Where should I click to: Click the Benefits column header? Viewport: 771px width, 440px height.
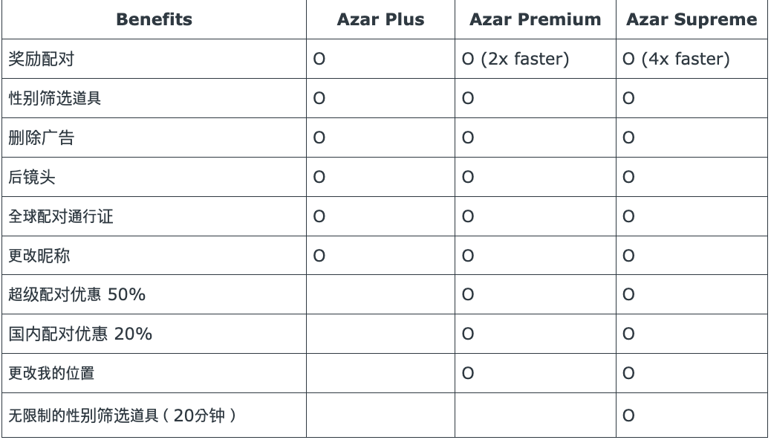click(x=154, y=20)
